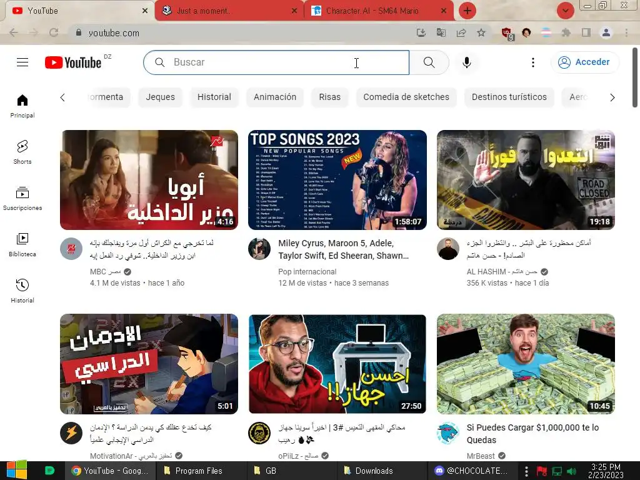Viewport: 640px width, 480px height.
Task: Start voice search with microphone icon
Action: click(467, 62)
